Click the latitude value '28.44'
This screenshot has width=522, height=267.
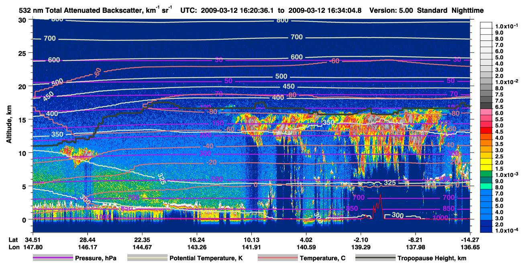click(x=87, y=240)
